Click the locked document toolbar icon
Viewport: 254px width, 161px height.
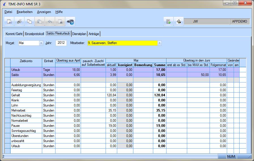coord(60,21)
